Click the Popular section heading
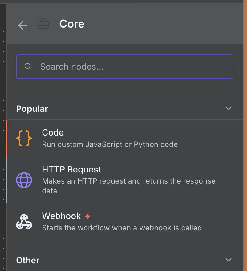The height and width of the screenshot is (271, 247). pos(32,109)
